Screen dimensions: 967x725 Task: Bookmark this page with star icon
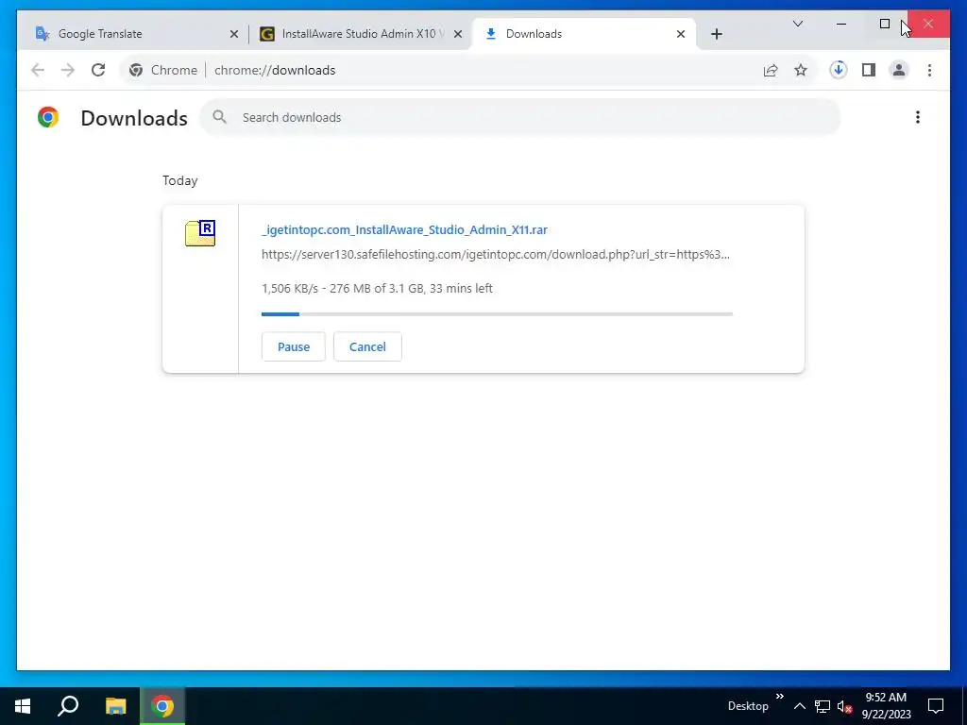tap(801, 70)
